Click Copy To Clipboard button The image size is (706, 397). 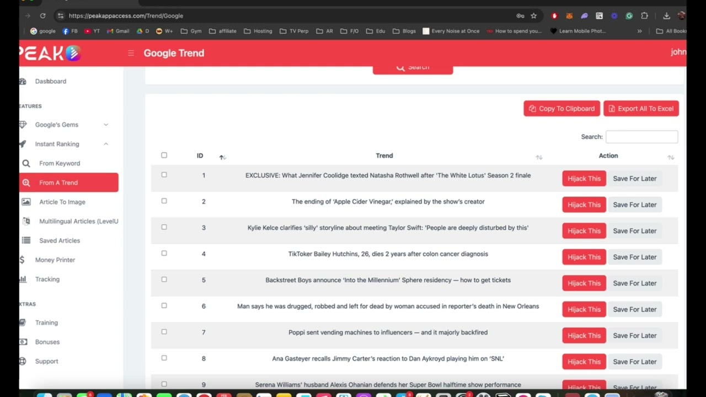[x=561, y=109]
